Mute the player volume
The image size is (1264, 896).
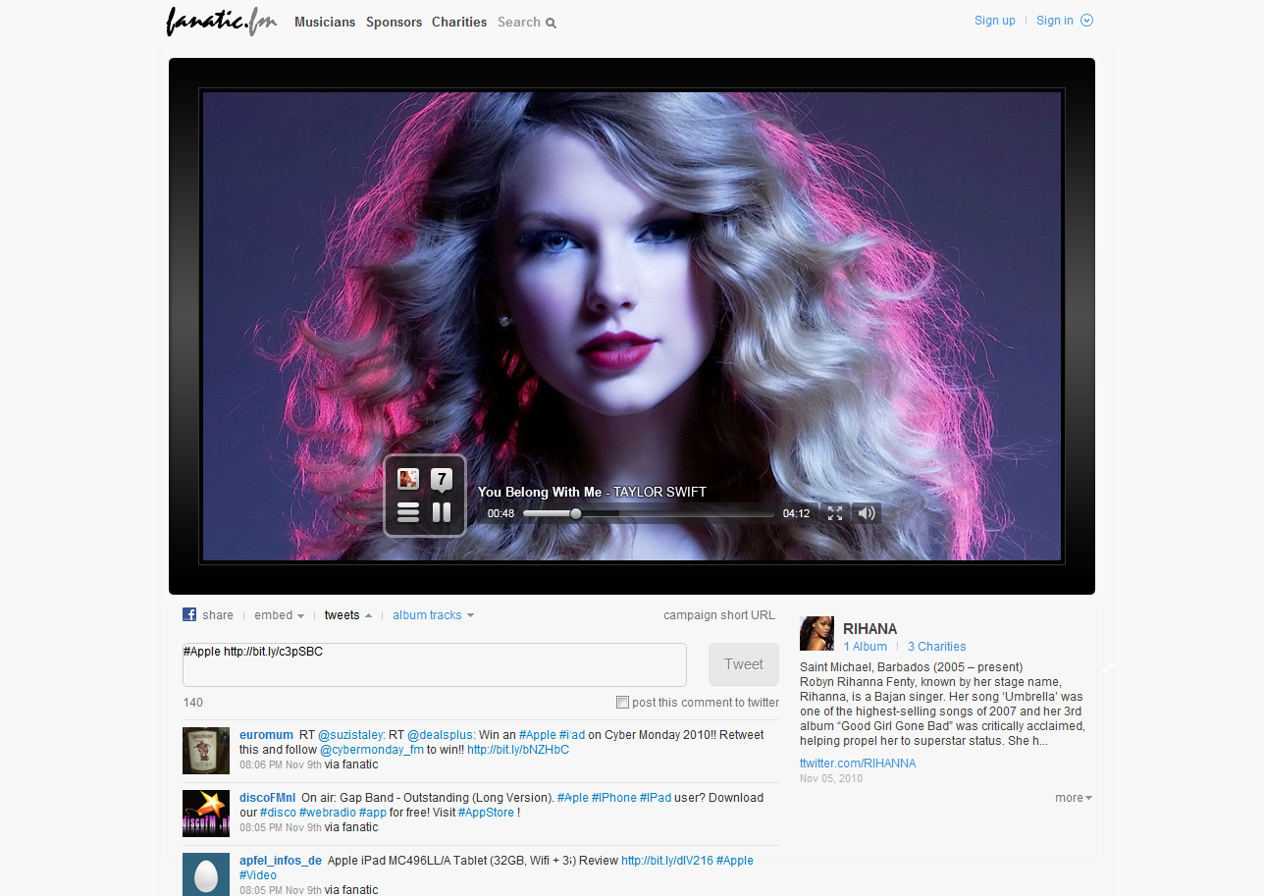tap(866, 513)
